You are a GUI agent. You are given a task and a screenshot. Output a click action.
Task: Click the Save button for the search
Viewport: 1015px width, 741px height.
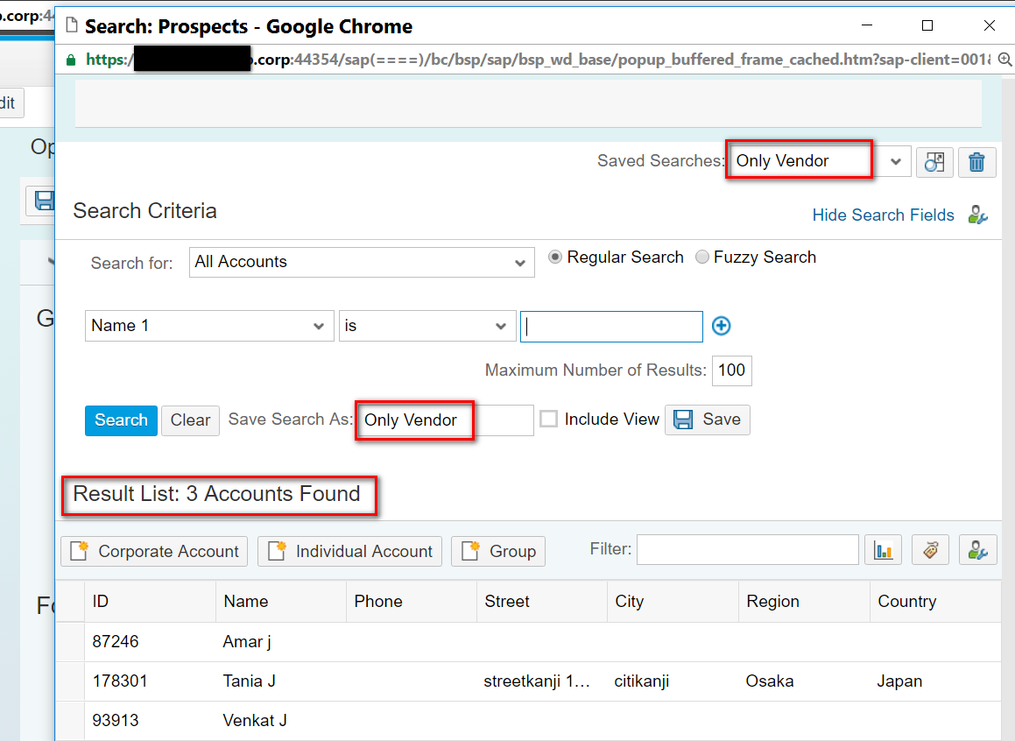(x=708, y=420)
